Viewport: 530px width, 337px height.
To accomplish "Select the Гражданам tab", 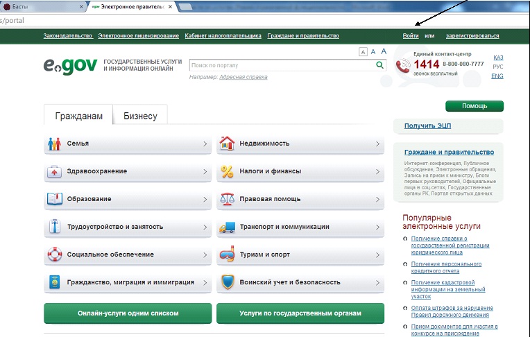I will (78, 116).
